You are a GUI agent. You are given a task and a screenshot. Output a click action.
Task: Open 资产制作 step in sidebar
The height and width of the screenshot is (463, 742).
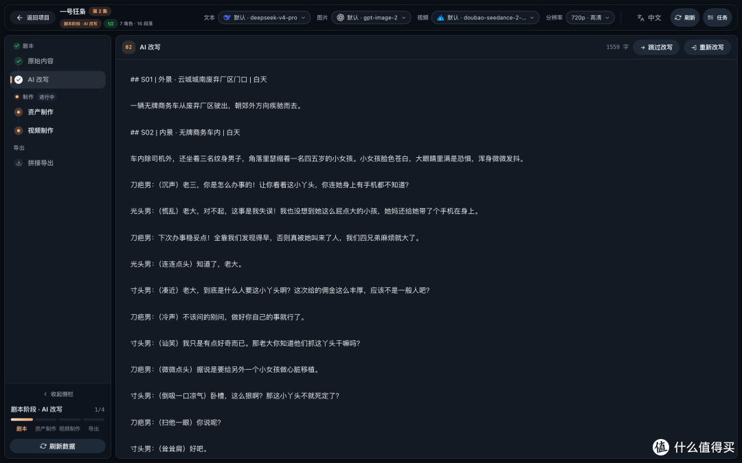point(58,112)
